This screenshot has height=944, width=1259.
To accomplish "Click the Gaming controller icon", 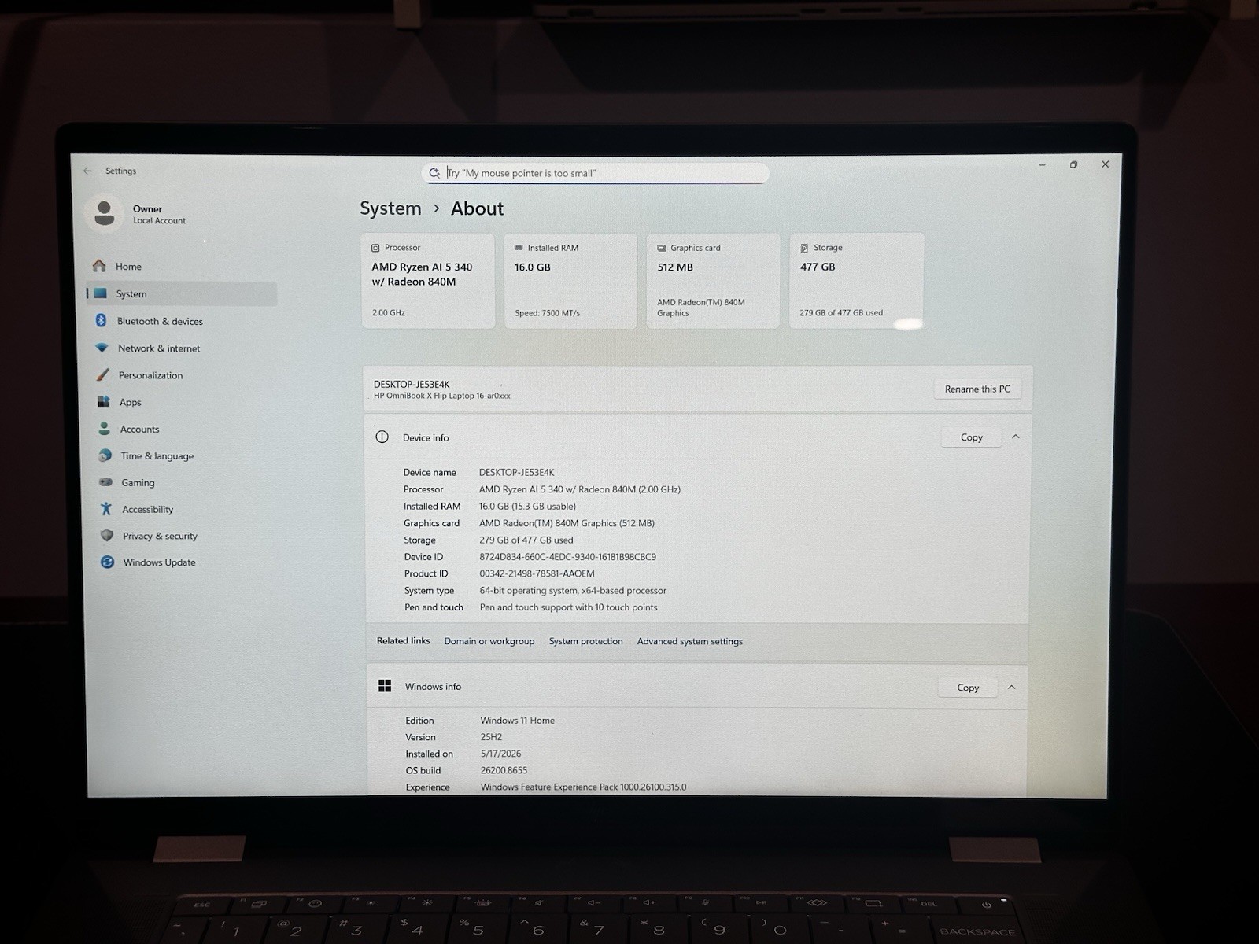I will click(105, 482).
